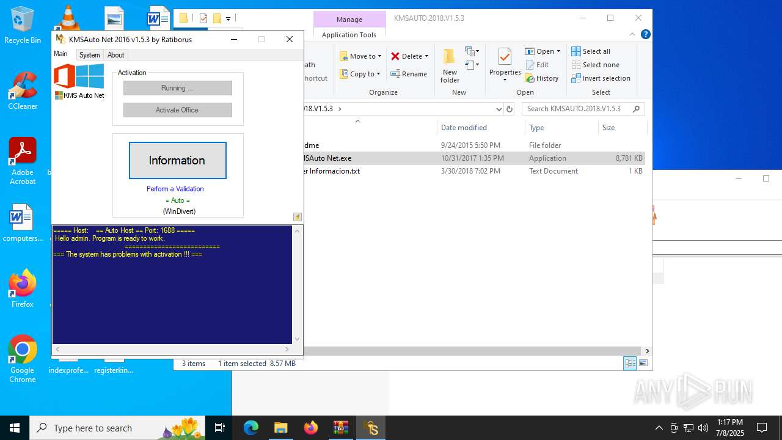The height and width of the screenshot is (440, 782).
Task: Click the large Information button
Action: 178,160
